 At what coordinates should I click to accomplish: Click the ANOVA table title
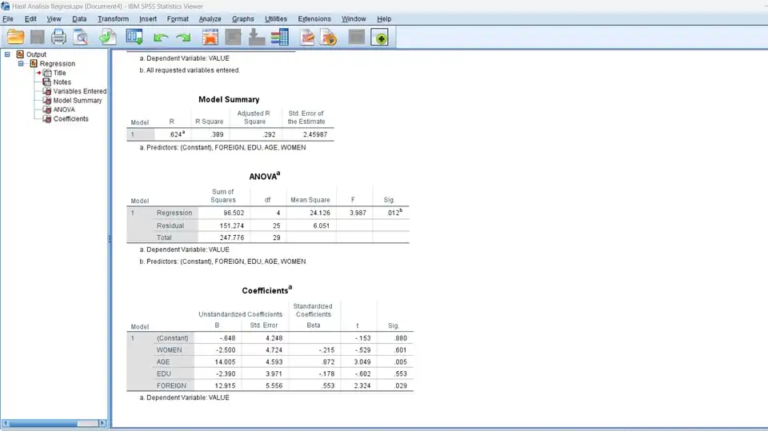tap(265, 176)
